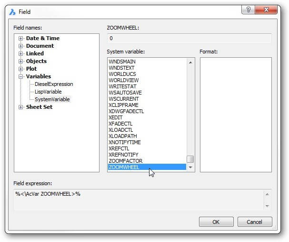Select XREFCTL system variable

(147, 148)
